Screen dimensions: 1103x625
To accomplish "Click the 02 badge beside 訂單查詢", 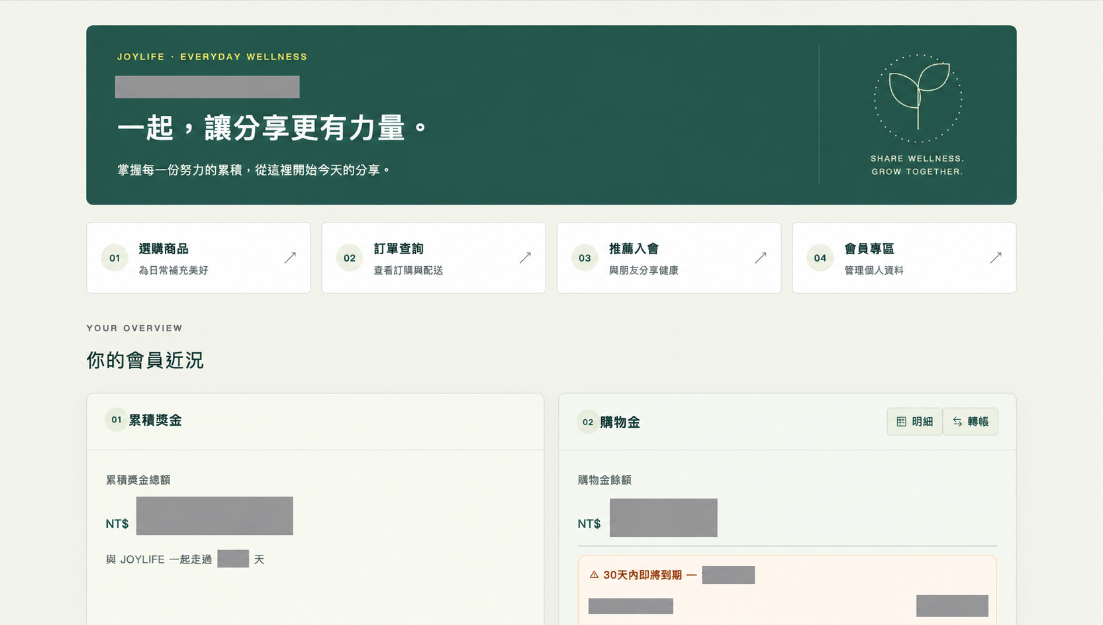I will (350, 258).
